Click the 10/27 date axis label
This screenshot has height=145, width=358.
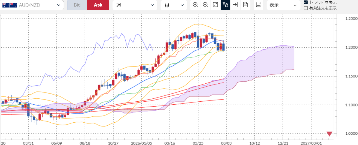pyautogui.click(x=113, y=143)
